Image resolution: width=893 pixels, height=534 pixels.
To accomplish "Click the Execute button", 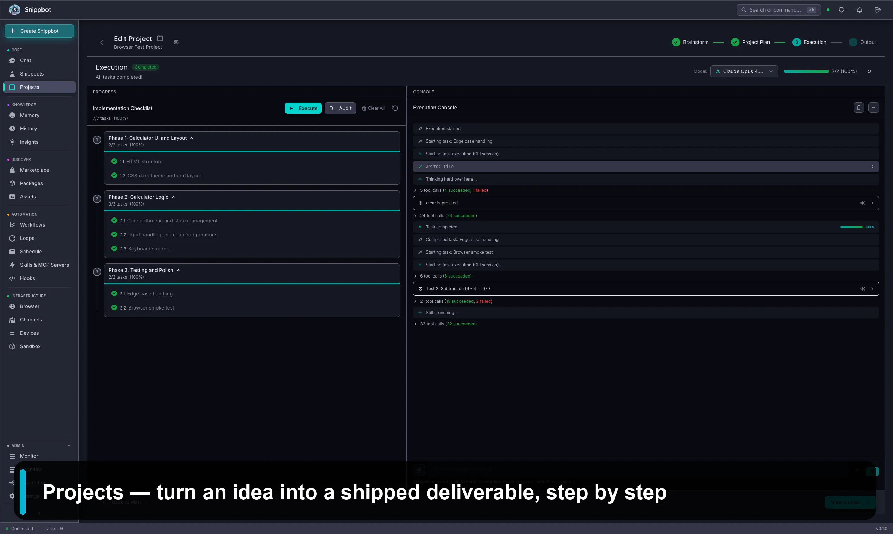I will (x=303, y=108).
